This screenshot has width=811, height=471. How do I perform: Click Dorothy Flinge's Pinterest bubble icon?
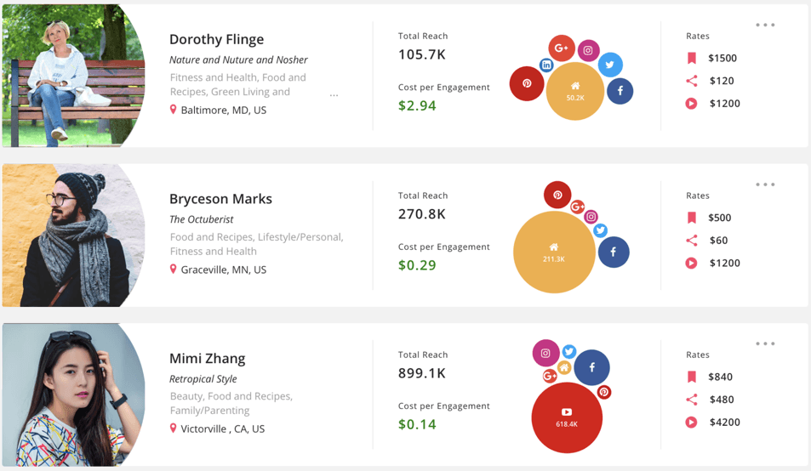coord(527,83)
